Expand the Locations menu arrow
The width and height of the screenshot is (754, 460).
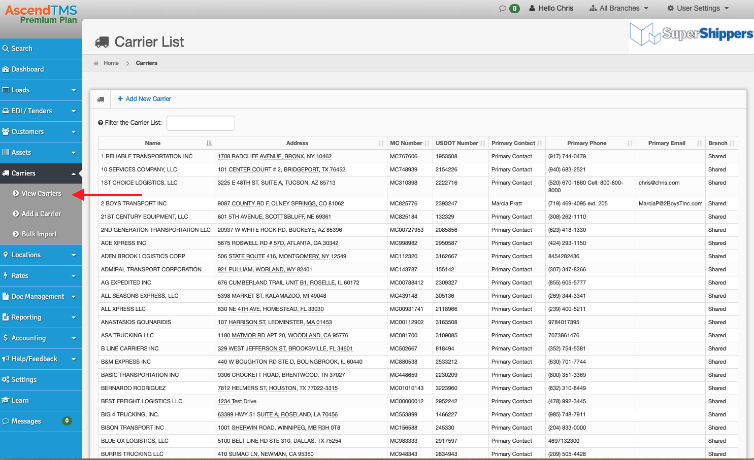74,255
